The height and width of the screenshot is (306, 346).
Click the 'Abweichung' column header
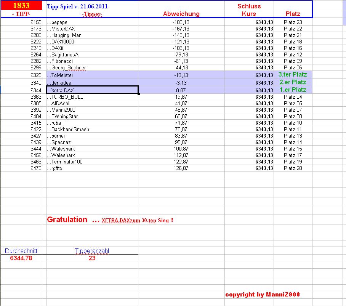coord(181,14)
